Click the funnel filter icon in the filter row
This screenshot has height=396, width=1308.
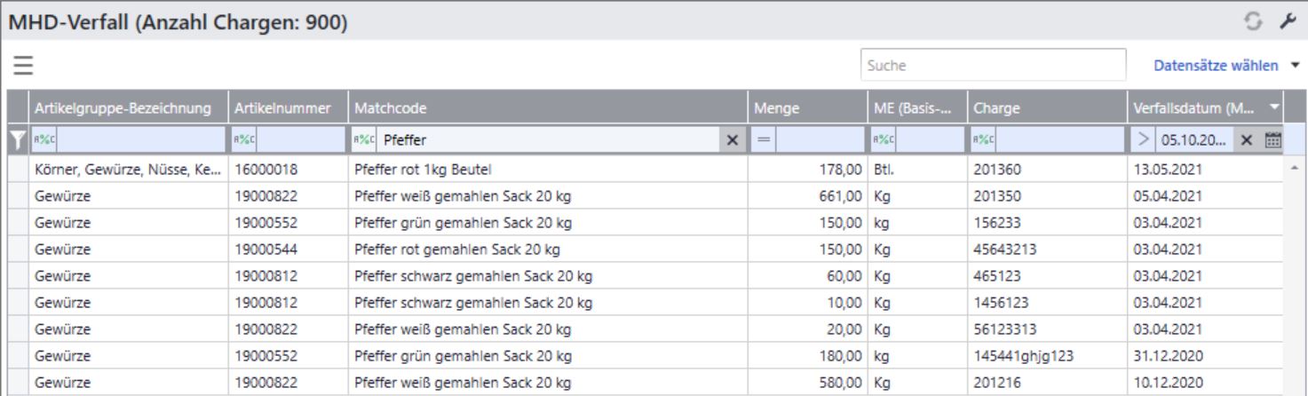[17, 139]
